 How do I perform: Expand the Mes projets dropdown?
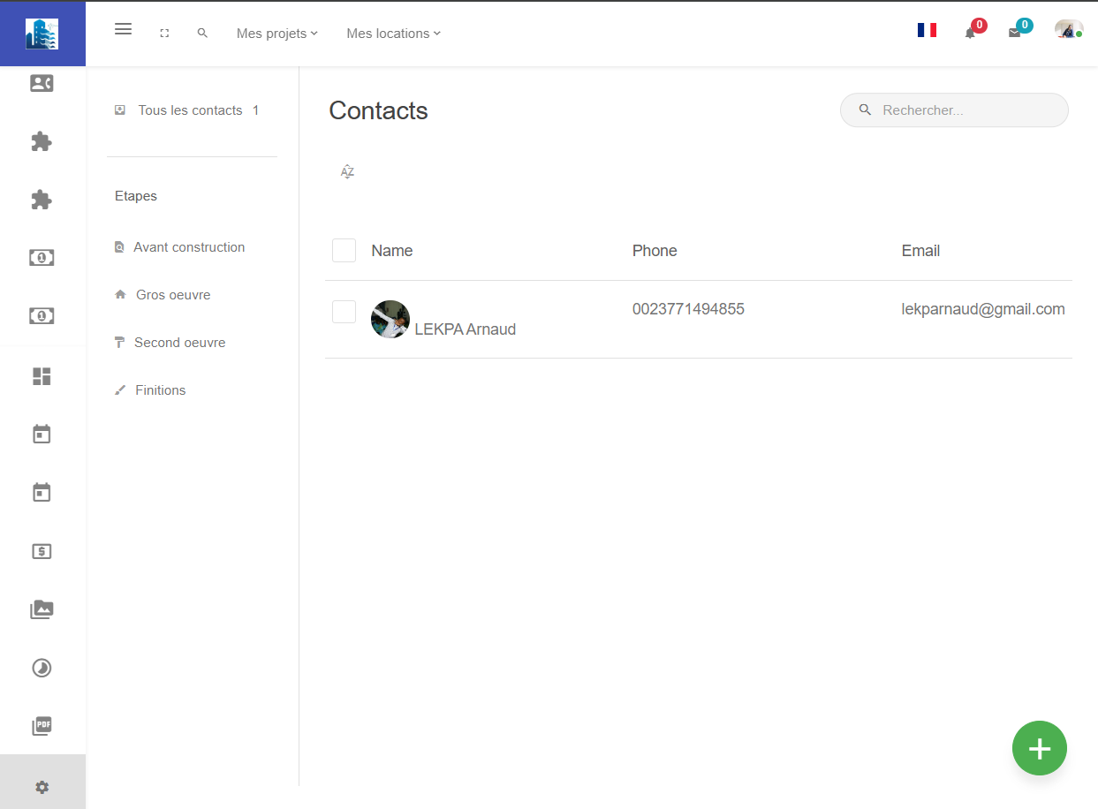(x=276, y=34)
